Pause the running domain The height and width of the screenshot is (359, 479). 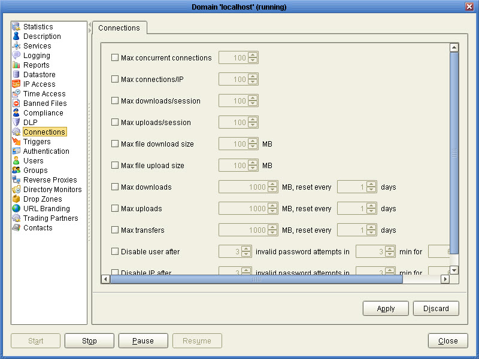tap(143, 340)
